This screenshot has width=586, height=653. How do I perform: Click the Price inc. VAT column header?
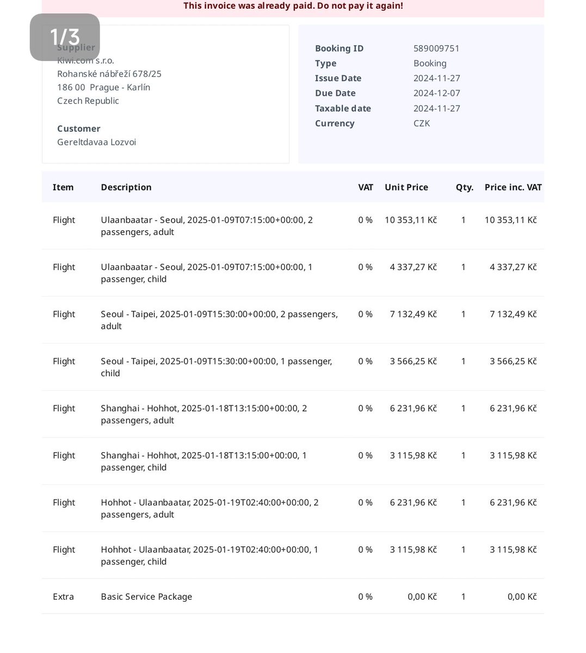tap(513, 187)
